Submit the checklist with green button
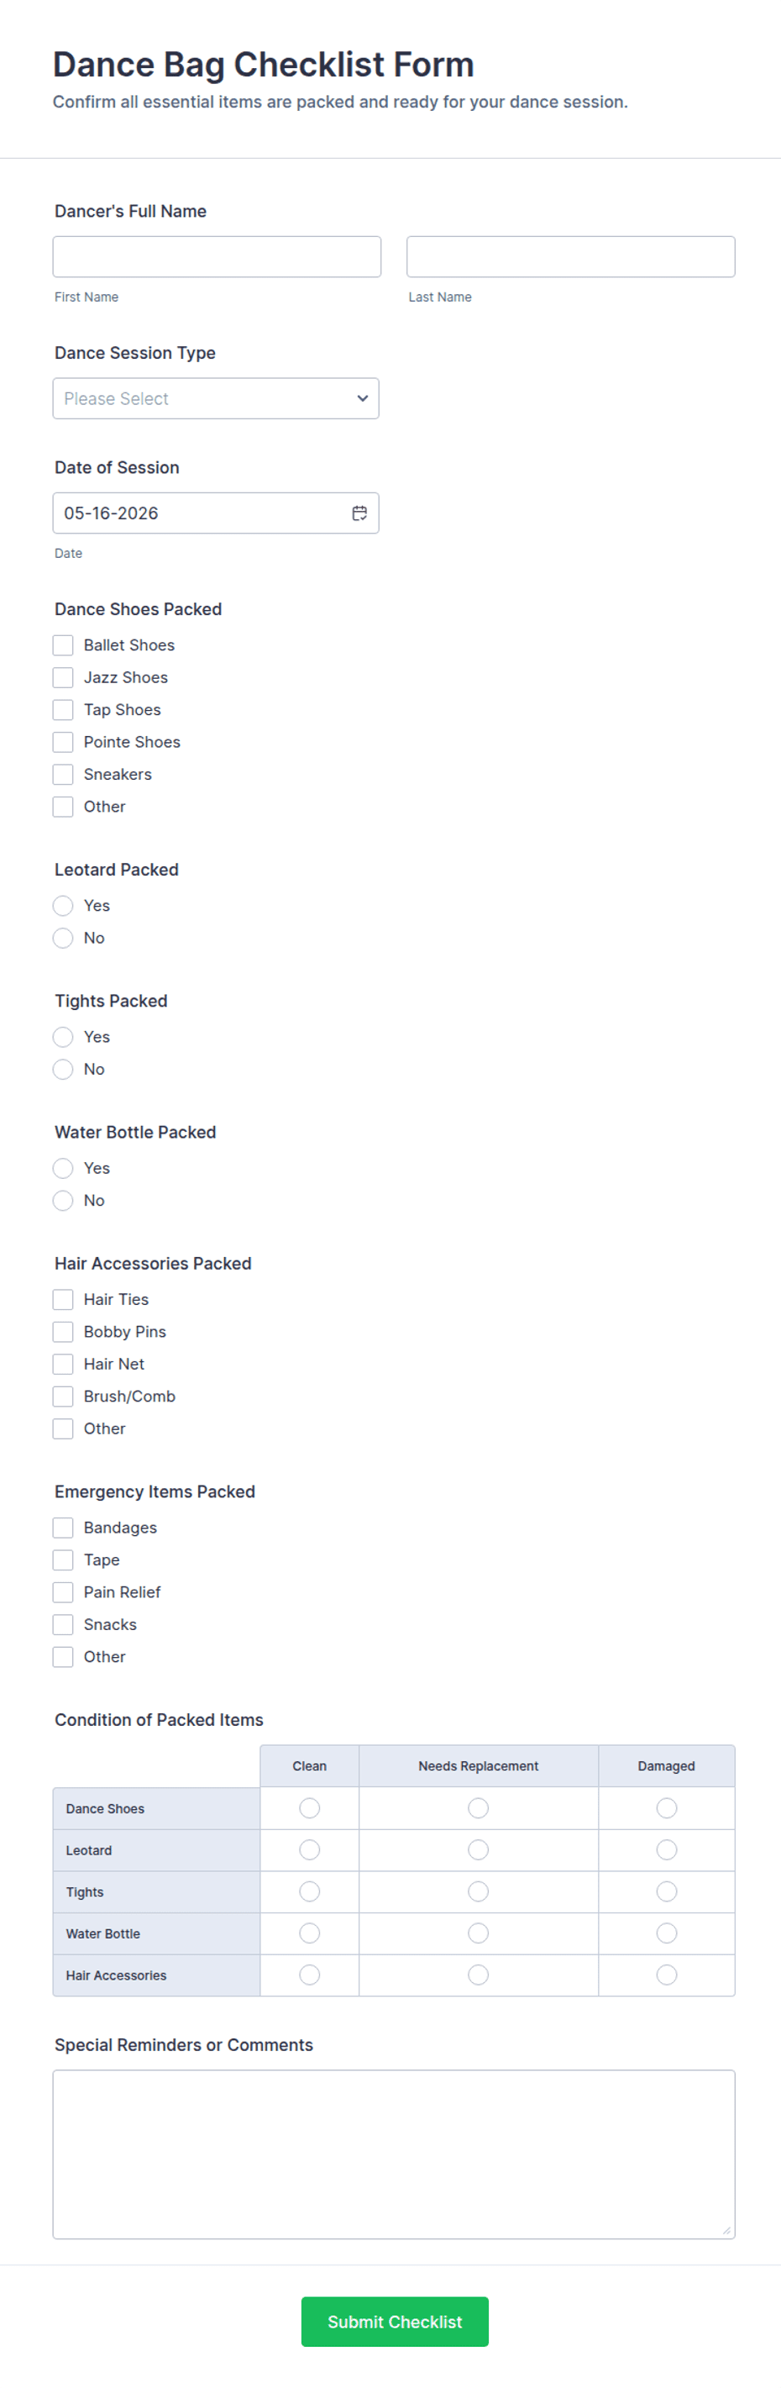 click(395, 2322)
